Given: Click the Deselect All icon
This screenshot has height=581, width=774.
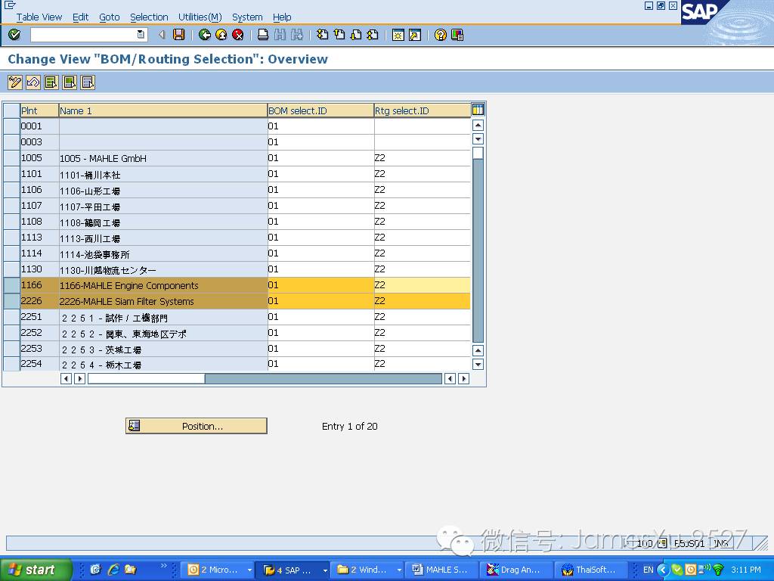Looking at the screenshot, I should (x=88, y=82).
